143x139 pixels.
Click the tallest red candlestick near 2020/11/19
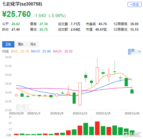[x=97, y=75]
